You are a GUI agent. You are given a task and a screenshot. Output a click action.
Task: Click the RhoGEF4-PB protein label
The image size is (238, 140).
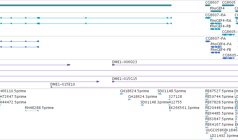(x=221, y=50)
